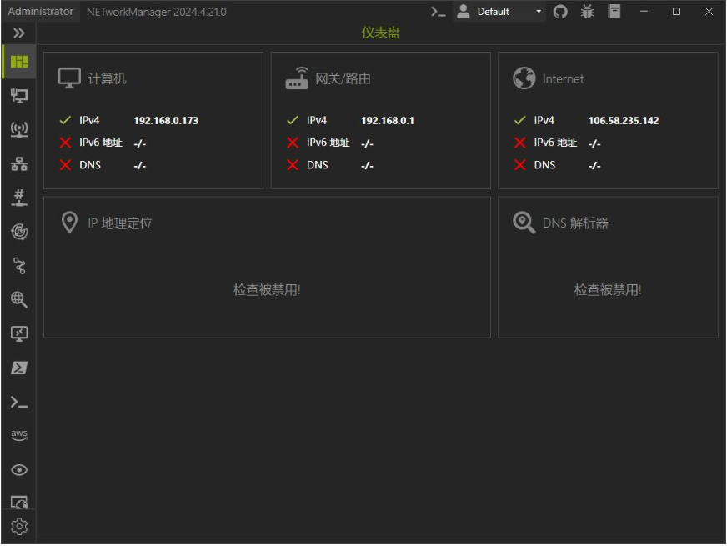Open AWS Session Manager icon
This screenshot has height=546, width=727.
point(19,435)
